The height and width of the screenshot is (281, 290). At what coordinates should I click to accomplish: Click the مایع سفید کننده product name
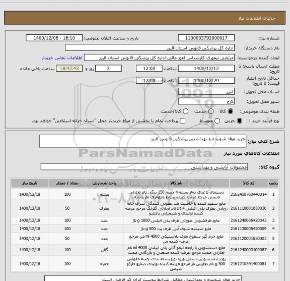176,208
